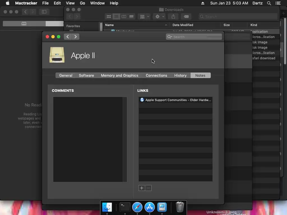Select the Notes tab

[x=200, y=75]
